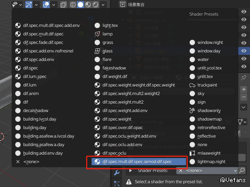Switch to rendered viewport shading
Viewport: 250px width, 187px height.
click(95, 5)
